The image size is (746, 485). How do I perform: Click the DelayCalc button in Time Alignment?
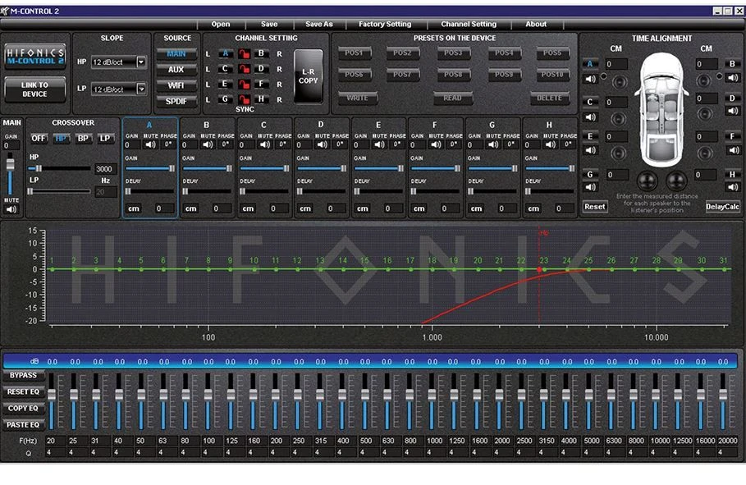click(724, 207)
